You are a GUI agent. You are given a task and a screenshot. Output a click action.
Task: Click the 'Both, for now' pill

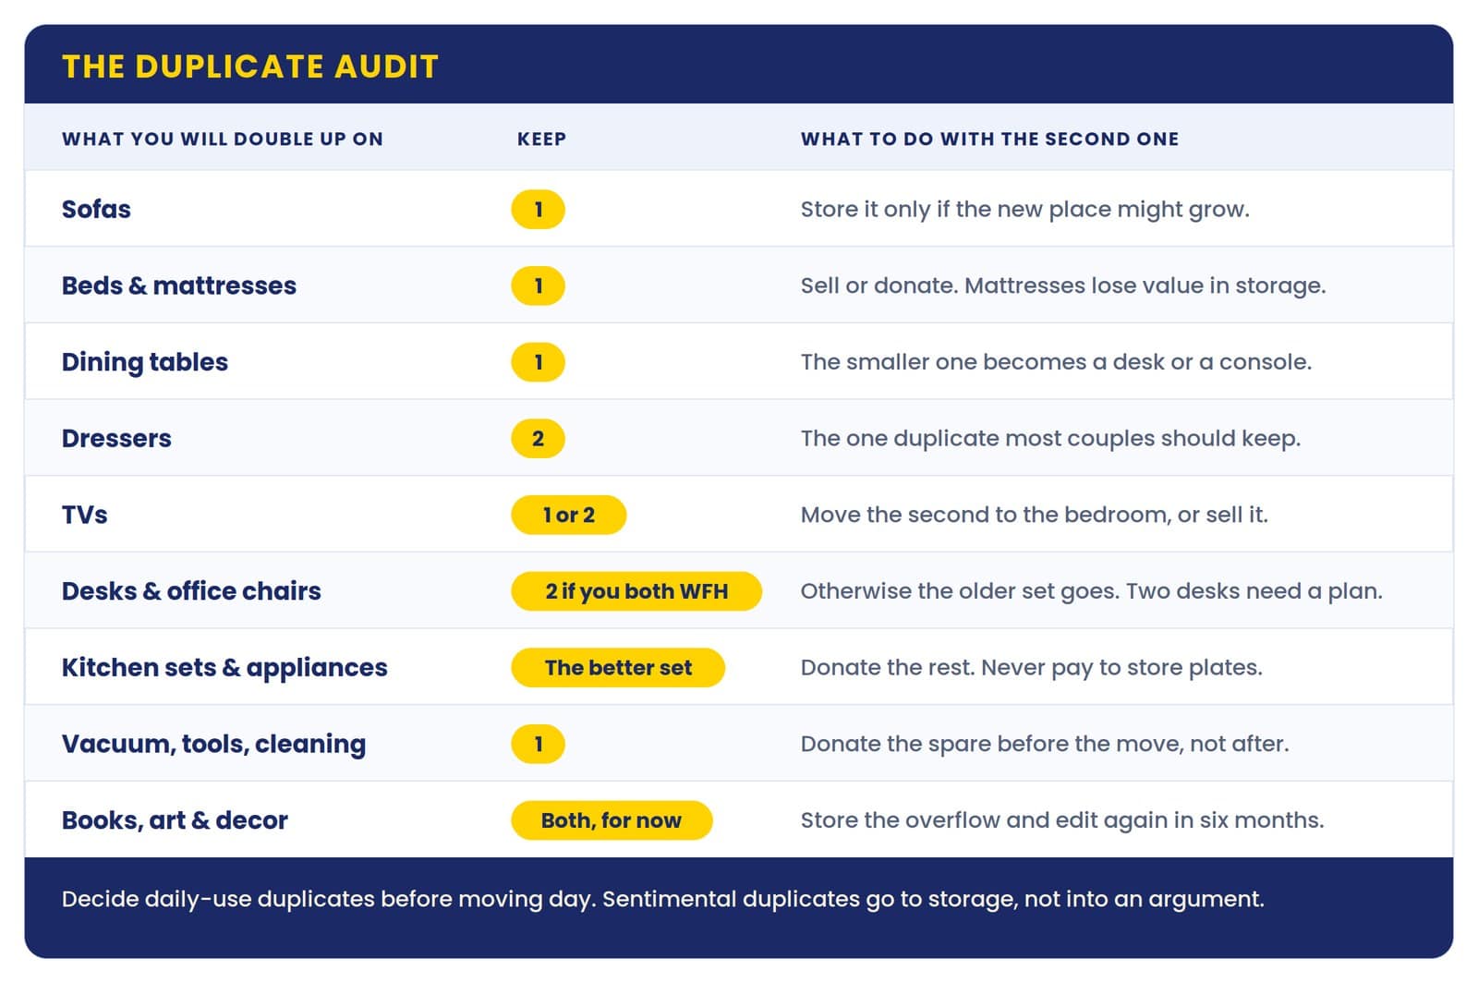(612, 820)
